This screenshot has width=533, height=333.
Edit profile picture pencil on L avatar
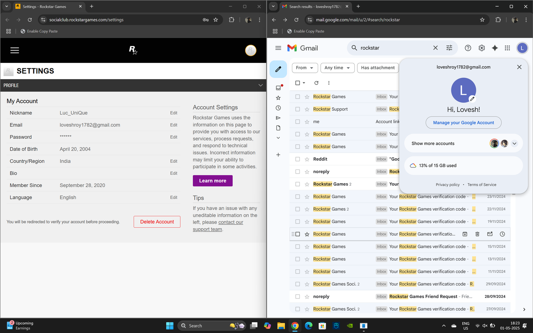coord(472,99)
